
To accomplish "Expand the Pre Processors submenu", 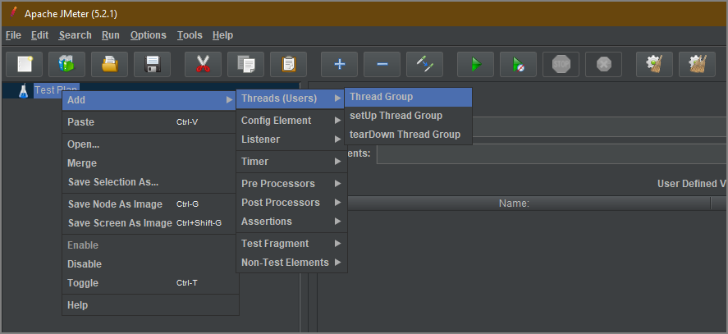I will click(291, 184).
